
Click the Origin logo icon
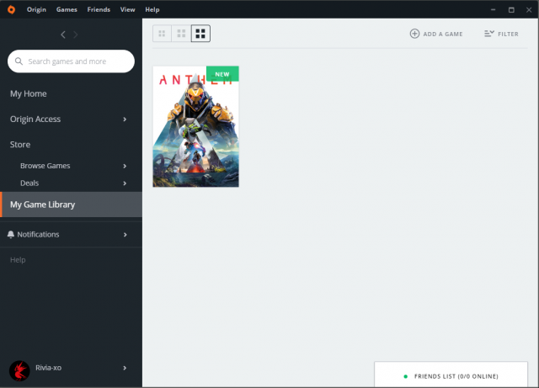click(x=9, y=9)
